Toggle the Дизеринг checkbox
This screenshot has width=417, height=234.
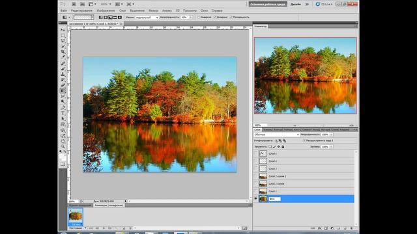tap(214, 18)
